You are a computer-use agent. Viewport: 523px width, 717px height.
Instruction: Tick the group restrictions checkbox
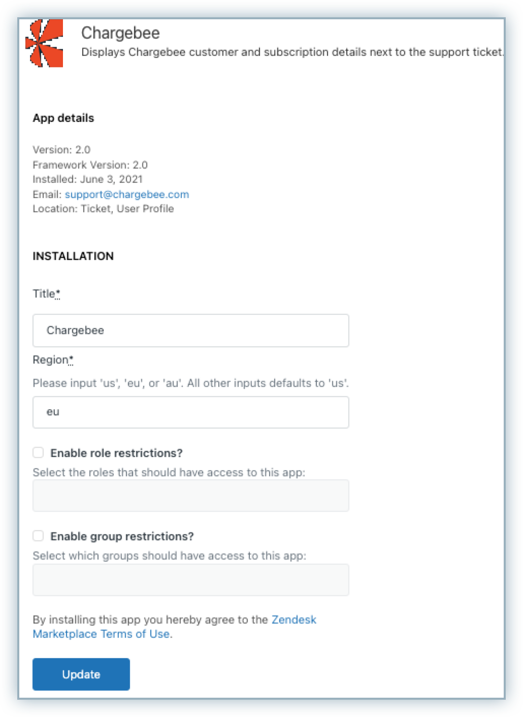pos(38,536)
